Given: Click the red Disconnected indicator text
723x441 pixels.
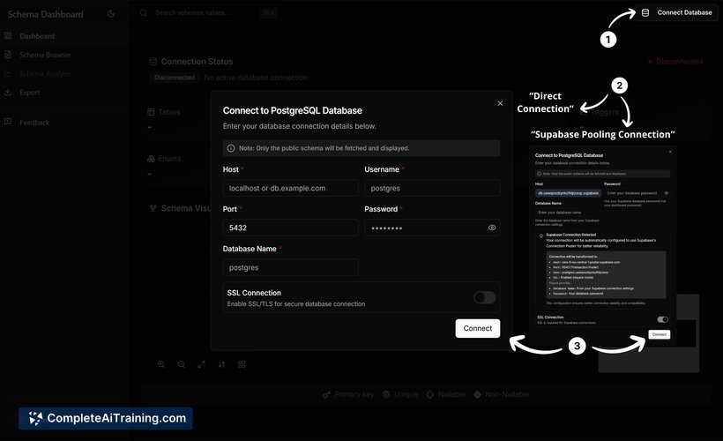Looking at the screenshot, I should tap(679, 62).
